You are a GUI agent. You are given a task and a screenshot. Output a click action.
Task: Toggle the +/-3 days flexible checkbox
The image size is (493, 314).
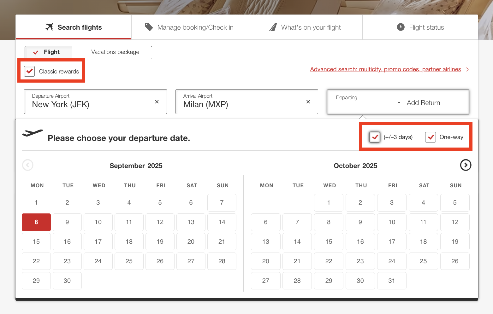click(375, 137)
